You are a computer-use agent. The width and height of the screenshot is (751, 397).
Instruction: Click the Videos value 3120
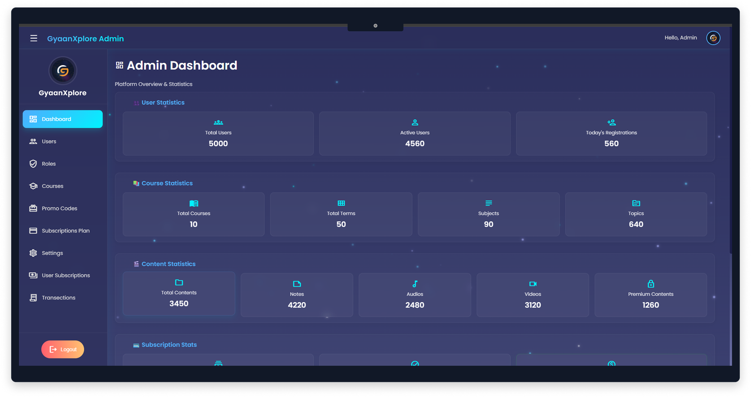(x=533, y=305)
